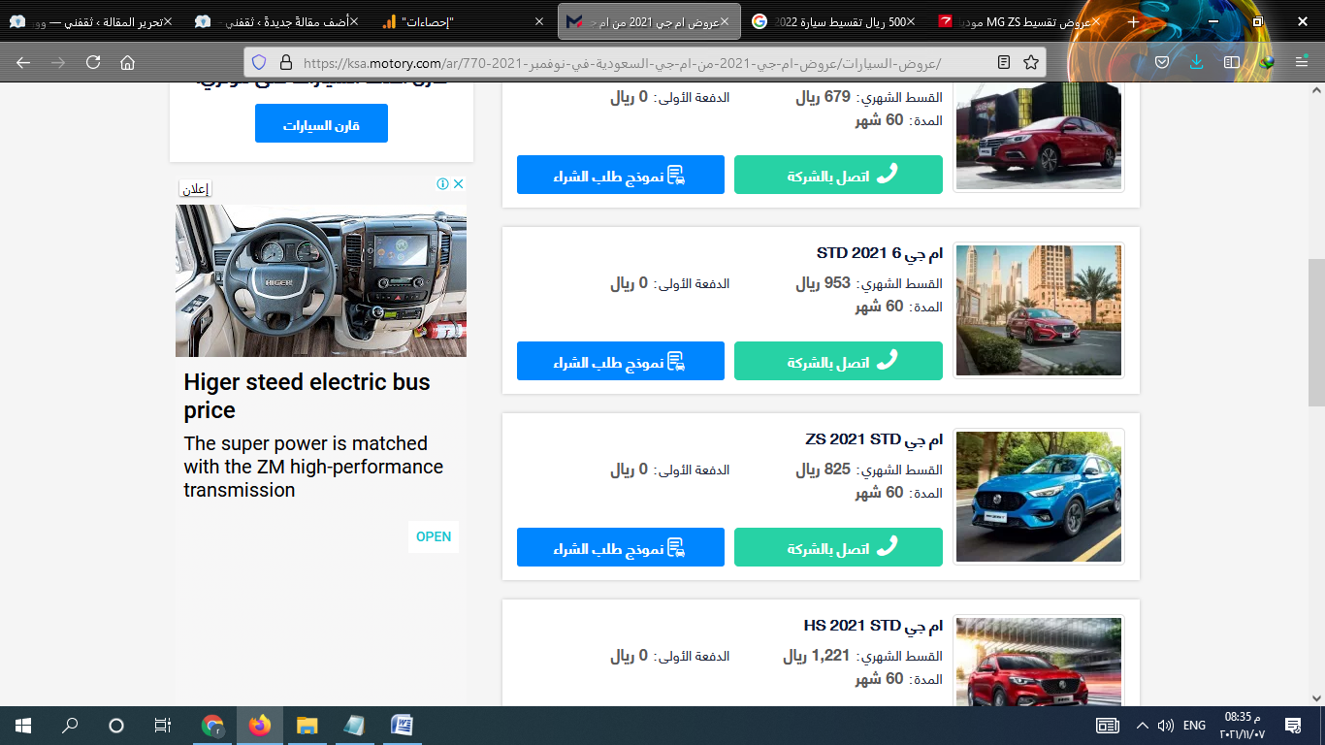This screenshot has height=745, width=1325.
Task: Click the page vertical scrollbar thumb
Action: (x=1316, y=333)
